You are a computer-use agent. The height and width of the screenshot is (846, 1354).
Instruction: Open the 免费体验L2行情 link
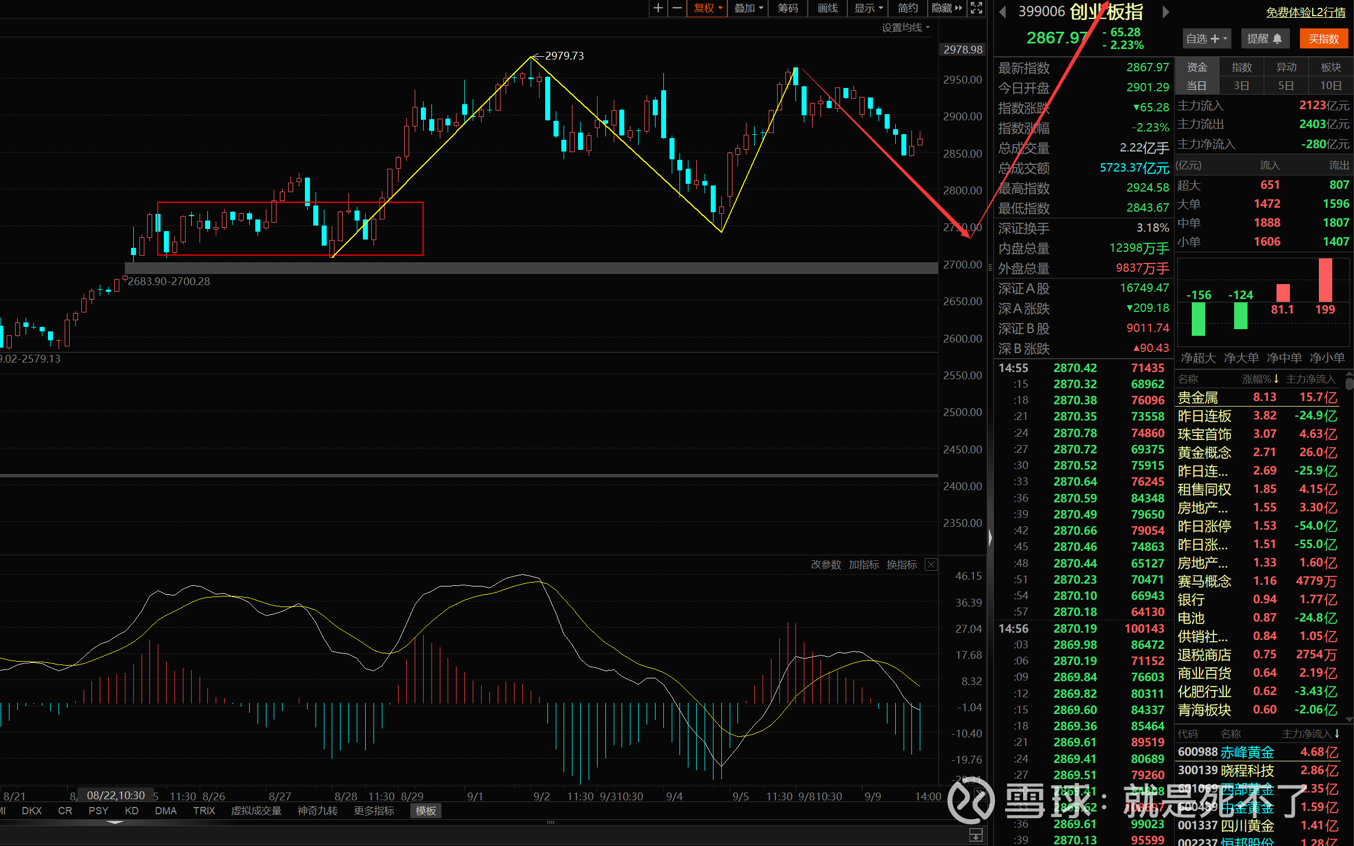1306,12
